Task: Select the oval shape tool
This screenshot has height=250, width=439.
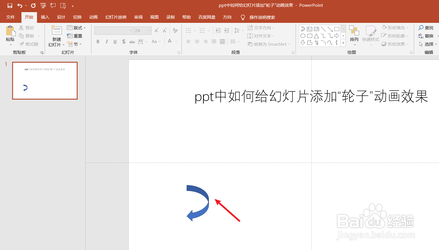Action: tap(303, 36)
